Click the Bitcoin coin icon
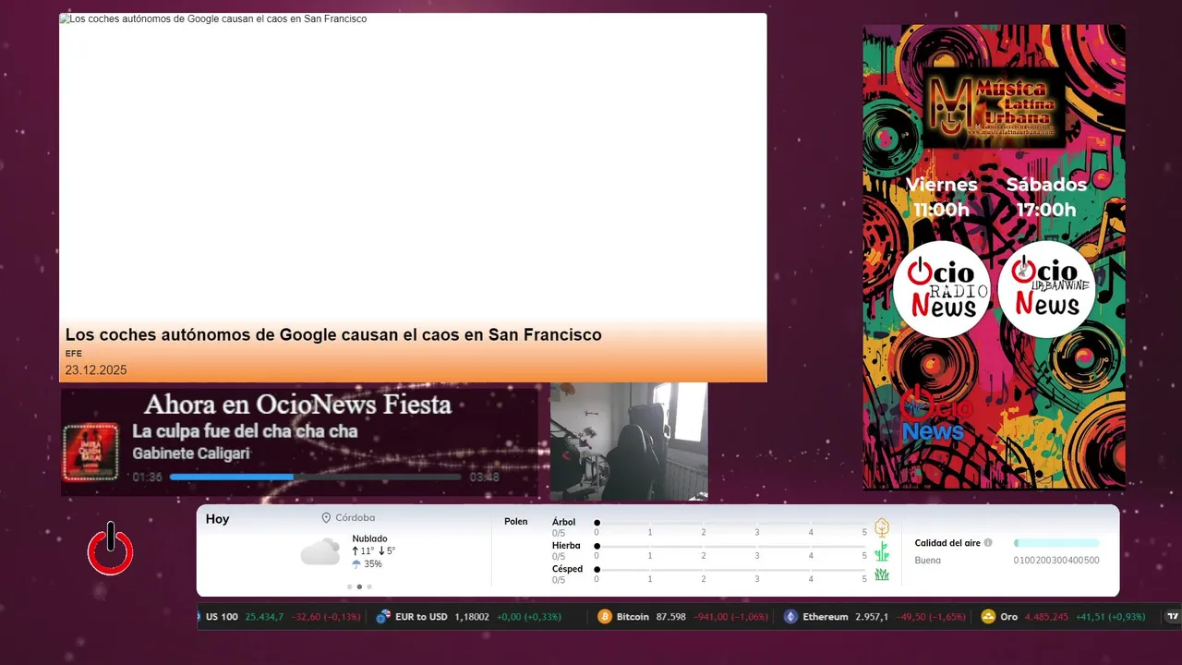Screen dimensions: 1182x665 (605, 617)
